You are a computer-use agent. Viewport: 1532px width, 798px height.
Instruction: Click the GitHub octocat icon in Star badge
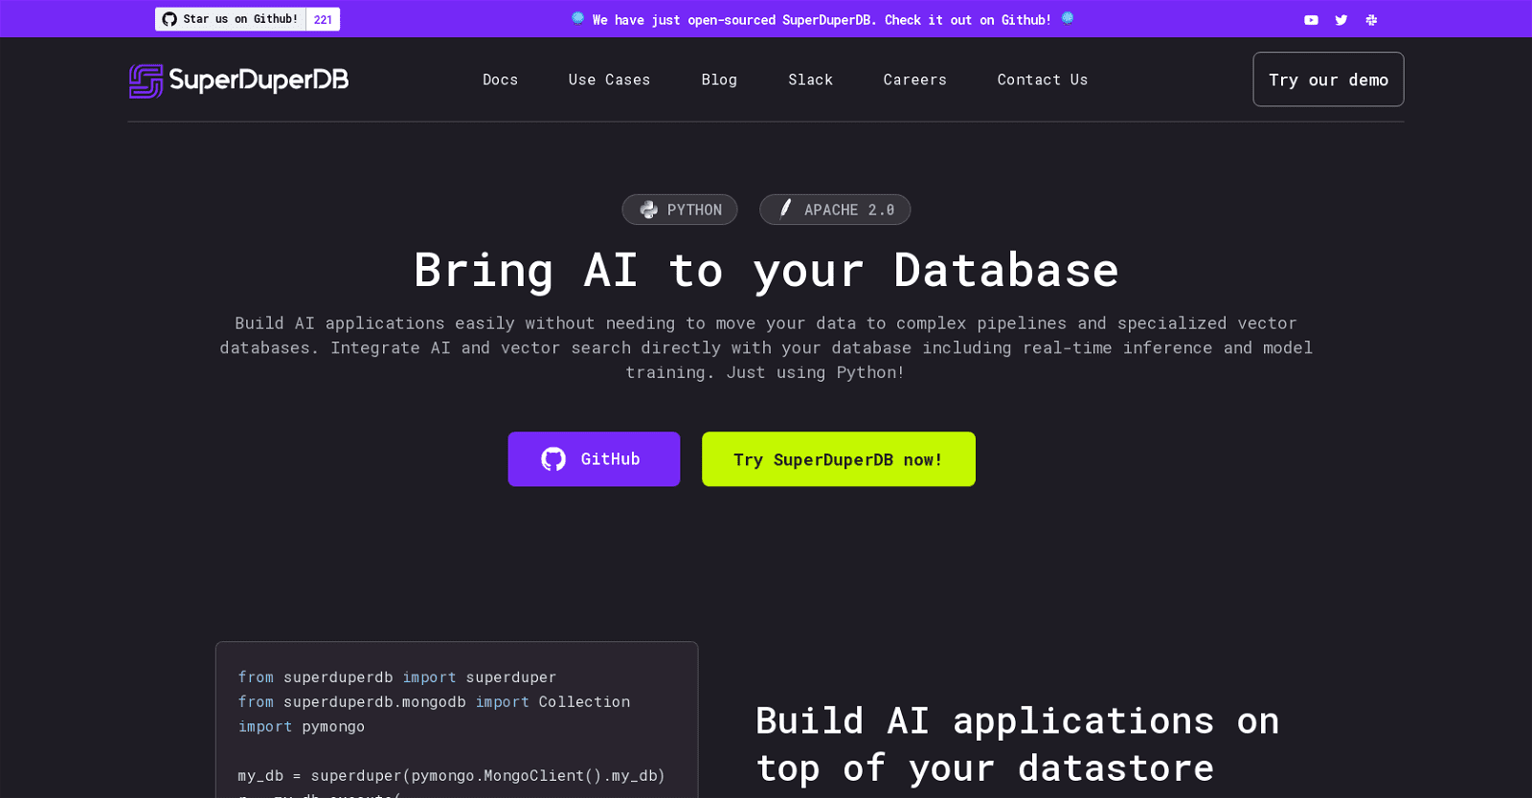[x=169, y=19]
